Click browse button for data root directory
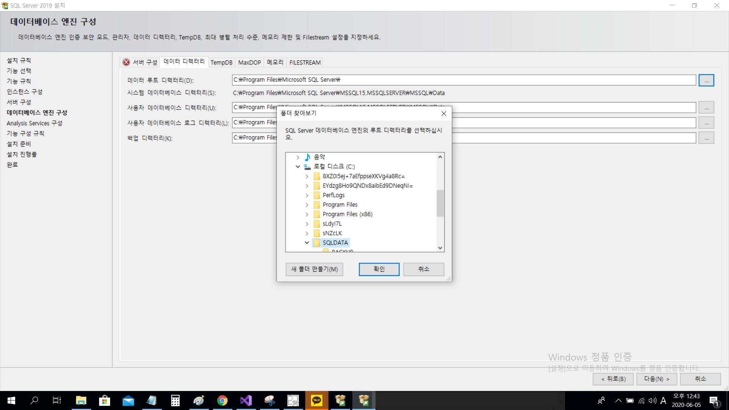Screen dimensions: 729x410 pos(706,80)
